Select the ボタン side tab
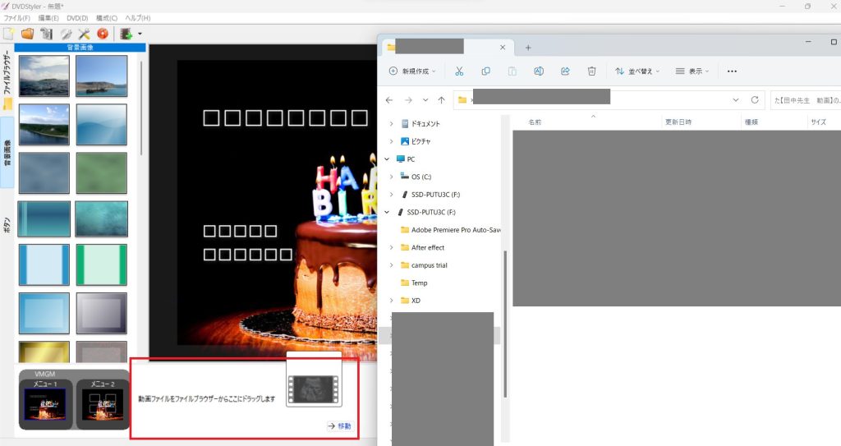The width and height of the screenshot is (841, 446). [7, 226]
